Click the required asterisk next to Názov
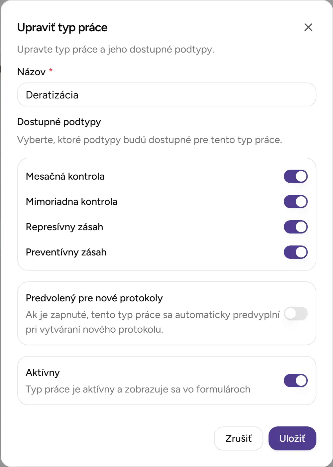Screen dimensions: 333x467 tap(51, 70)
